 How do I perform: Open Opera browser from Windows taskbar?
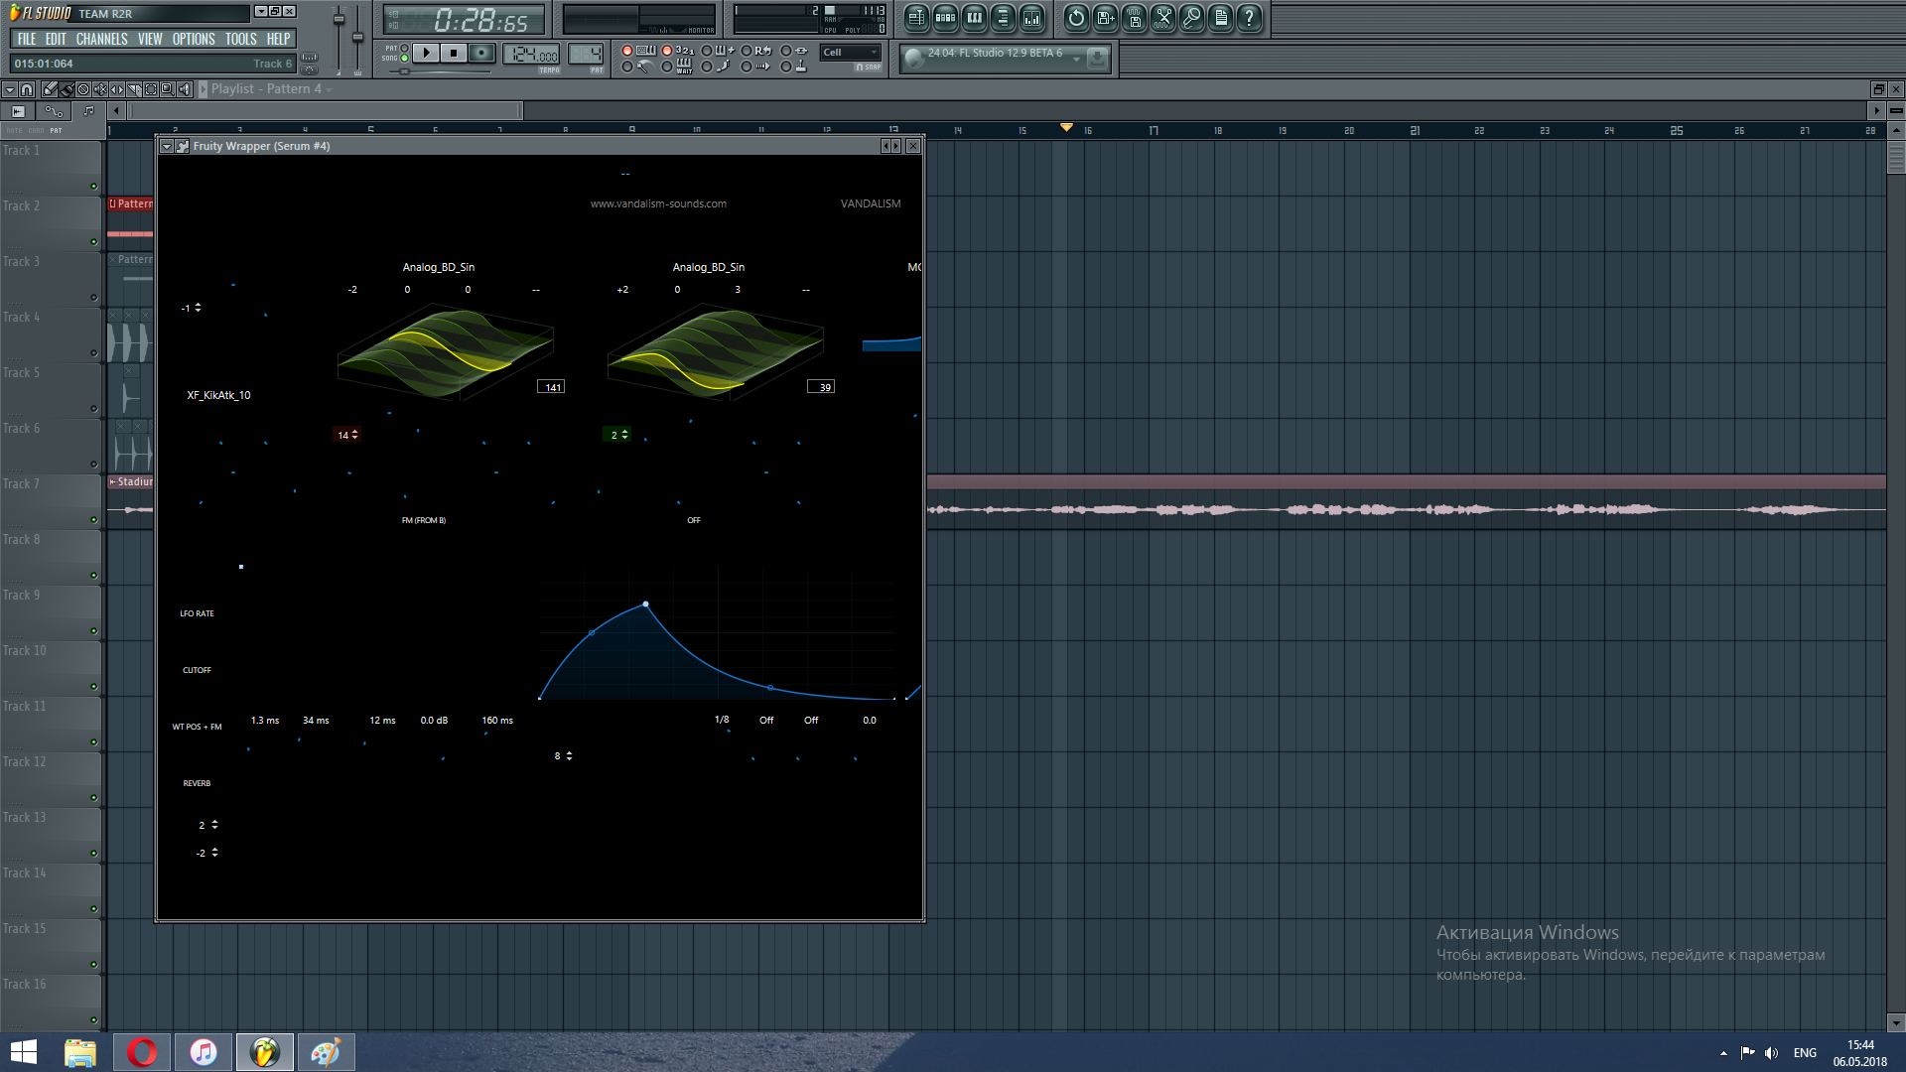coord(142,1052)
